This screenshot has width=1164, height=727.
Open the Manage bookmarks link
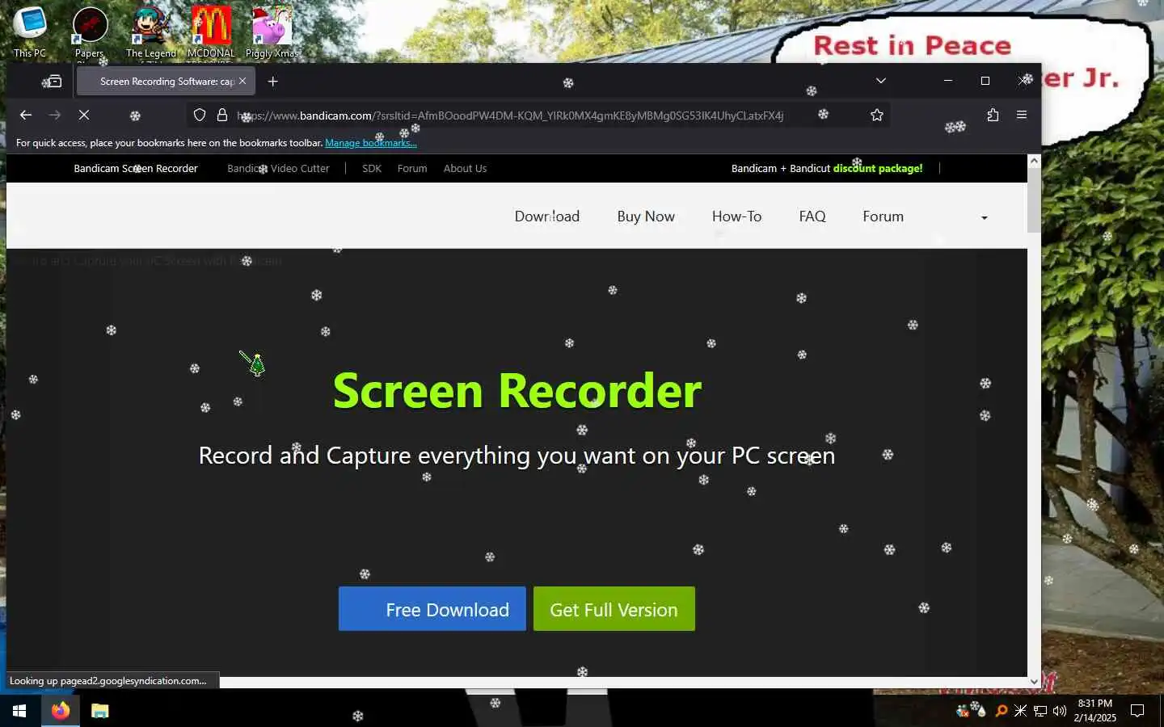pyautogui.click(x=371, y=143)
